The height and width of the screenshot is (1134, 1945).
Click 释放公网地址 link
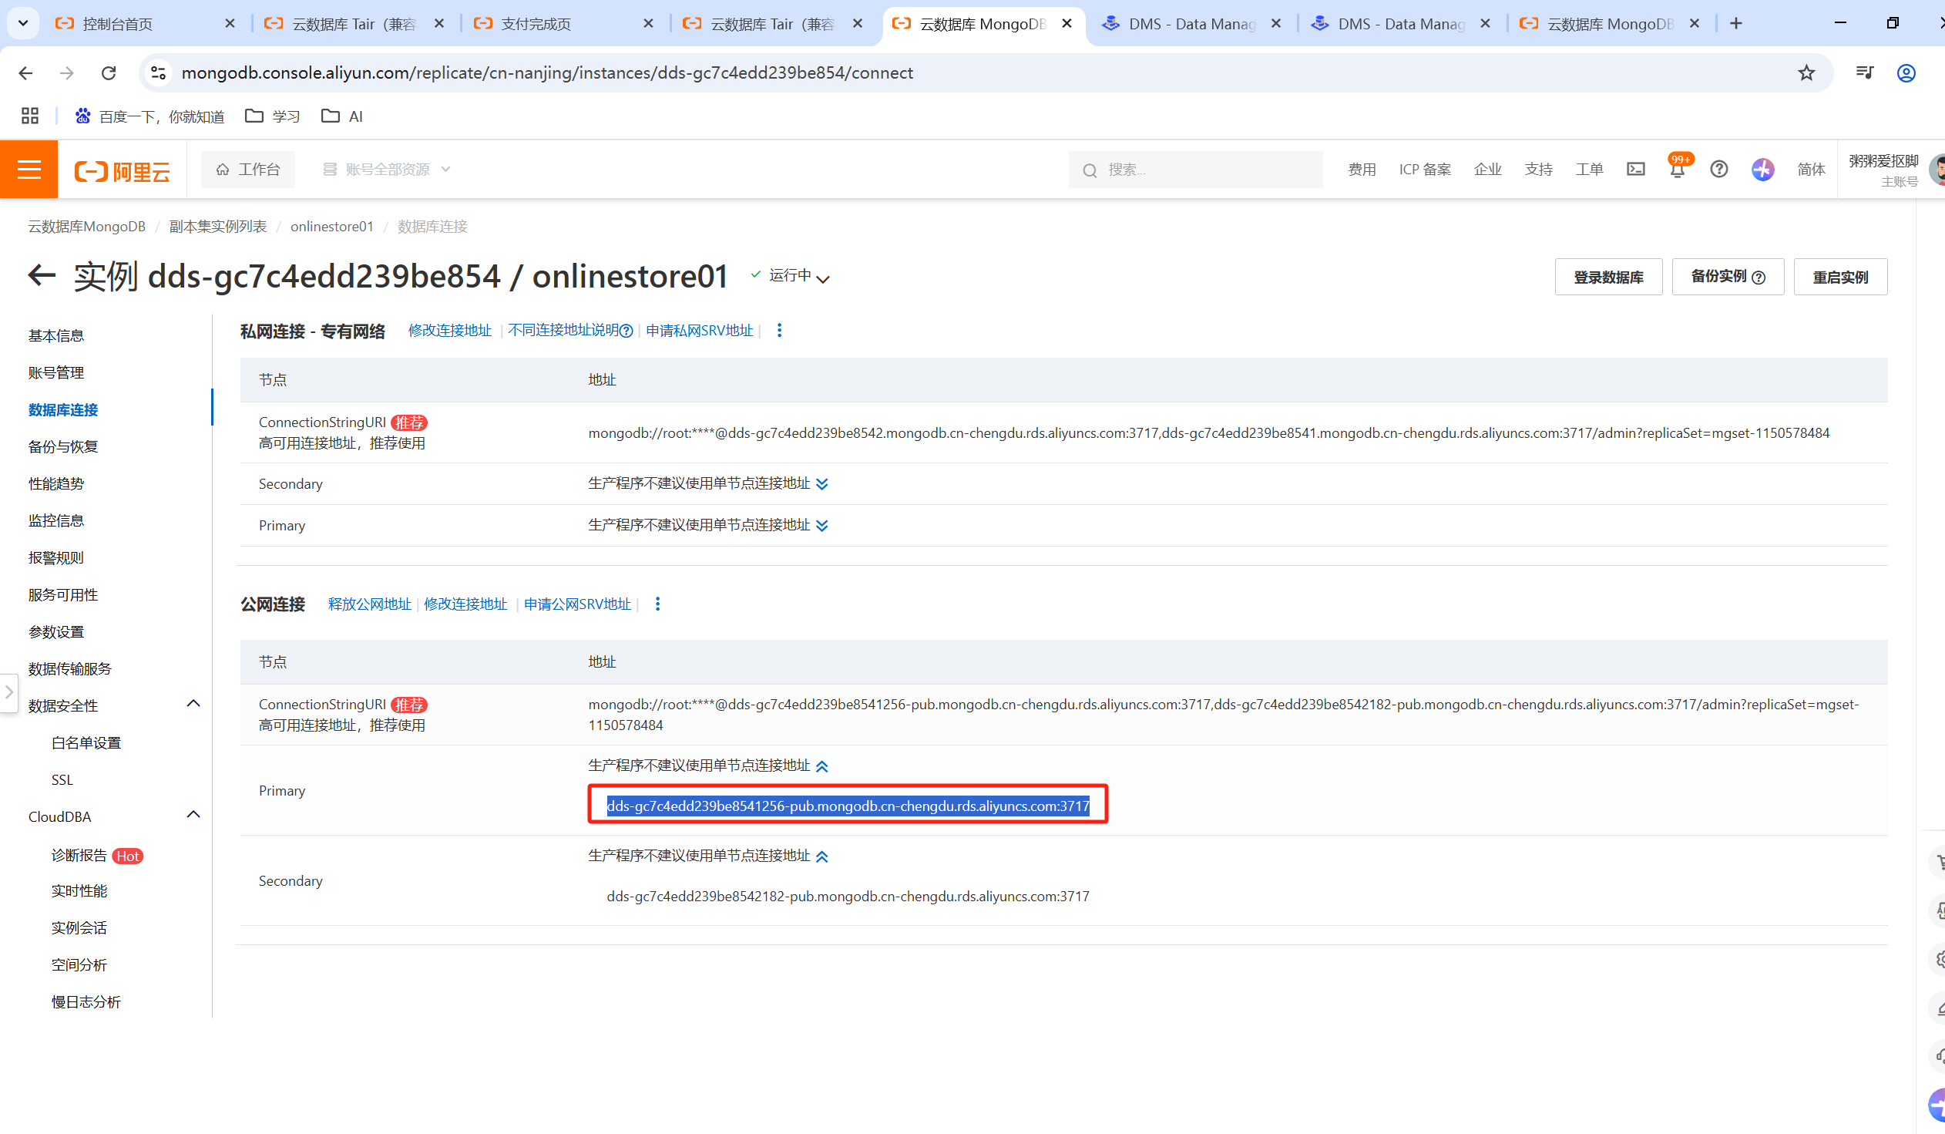pos(370,604)
